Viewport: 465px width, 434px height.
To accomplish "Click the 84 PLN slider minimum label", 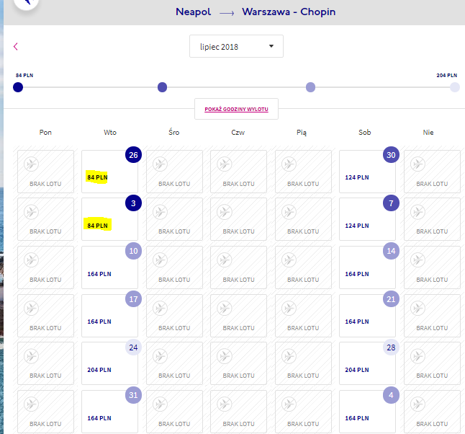I will point(24,75).
